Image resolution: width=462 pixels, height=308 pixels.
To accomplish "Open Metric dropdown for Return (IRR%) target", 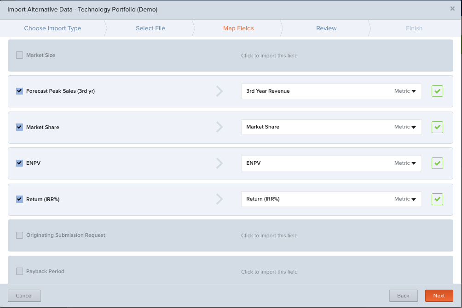I will pos(405,199).
